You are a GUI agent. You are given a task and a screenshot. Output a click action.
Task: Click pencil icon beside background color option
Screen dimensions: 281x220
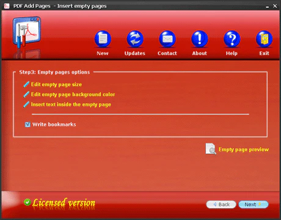point(26,94)
